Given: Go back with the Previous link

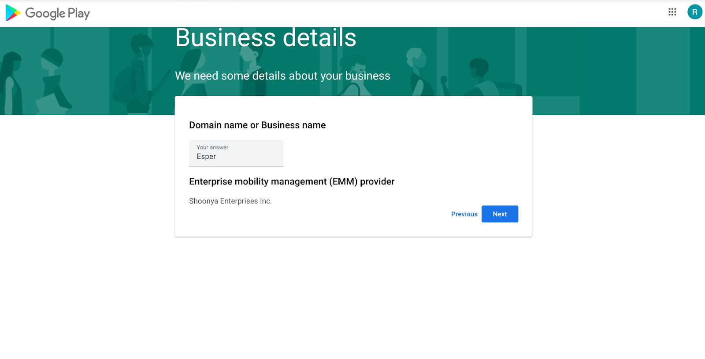Looking at the screenshot, I should click(x=464, y=214).
